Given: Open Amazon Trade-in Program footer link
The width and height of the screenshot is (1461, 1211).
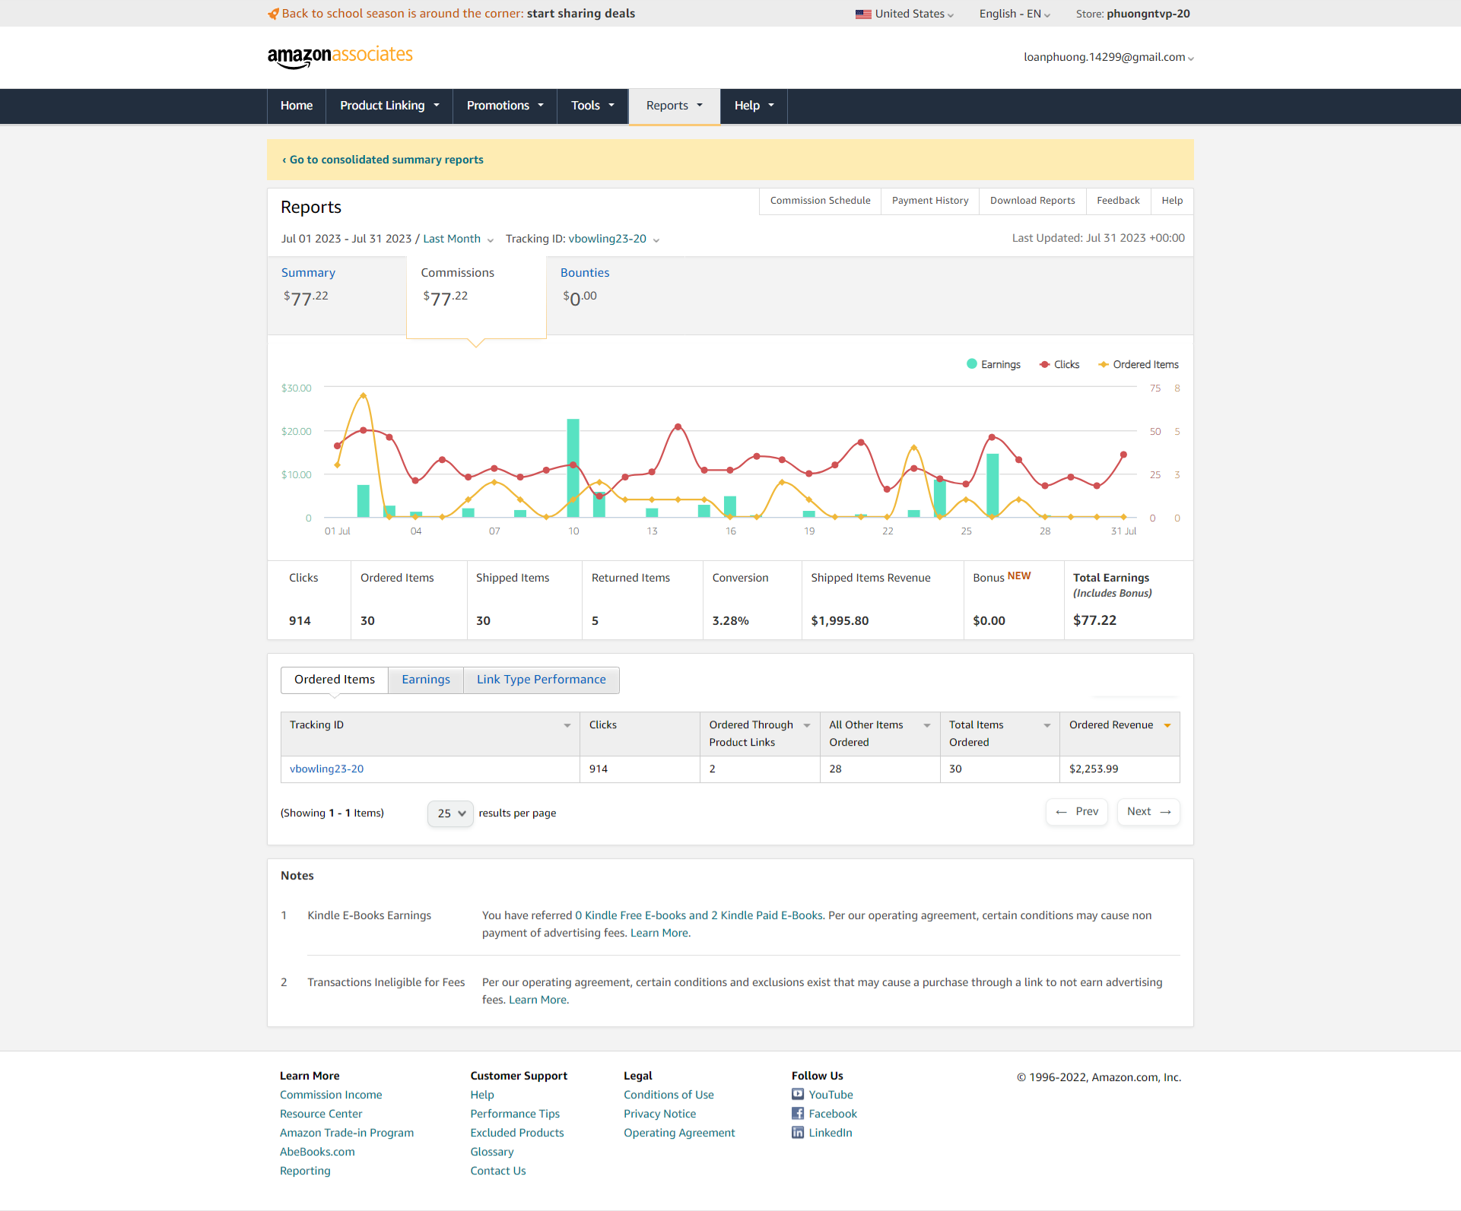Looking at the screenshot, I should (347, 1133).
